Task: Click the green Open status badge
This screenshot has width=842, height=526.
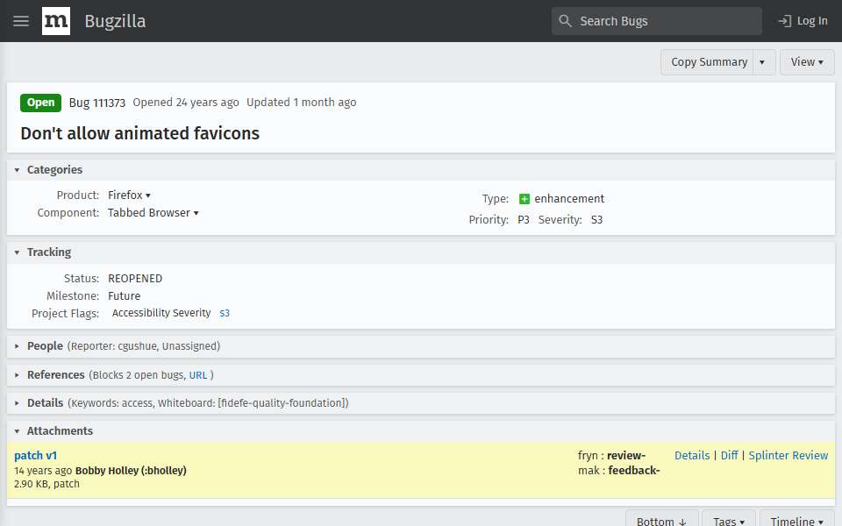Action: pos(41,103)
